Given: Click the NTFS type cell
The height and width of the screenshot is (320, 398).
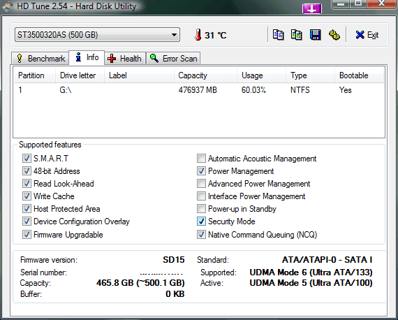Looking at the screenshot, I should coord(300,90).
